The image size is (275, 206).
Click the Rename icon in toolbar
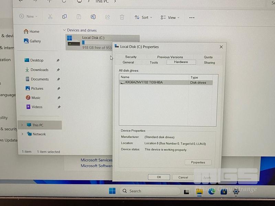93,17
